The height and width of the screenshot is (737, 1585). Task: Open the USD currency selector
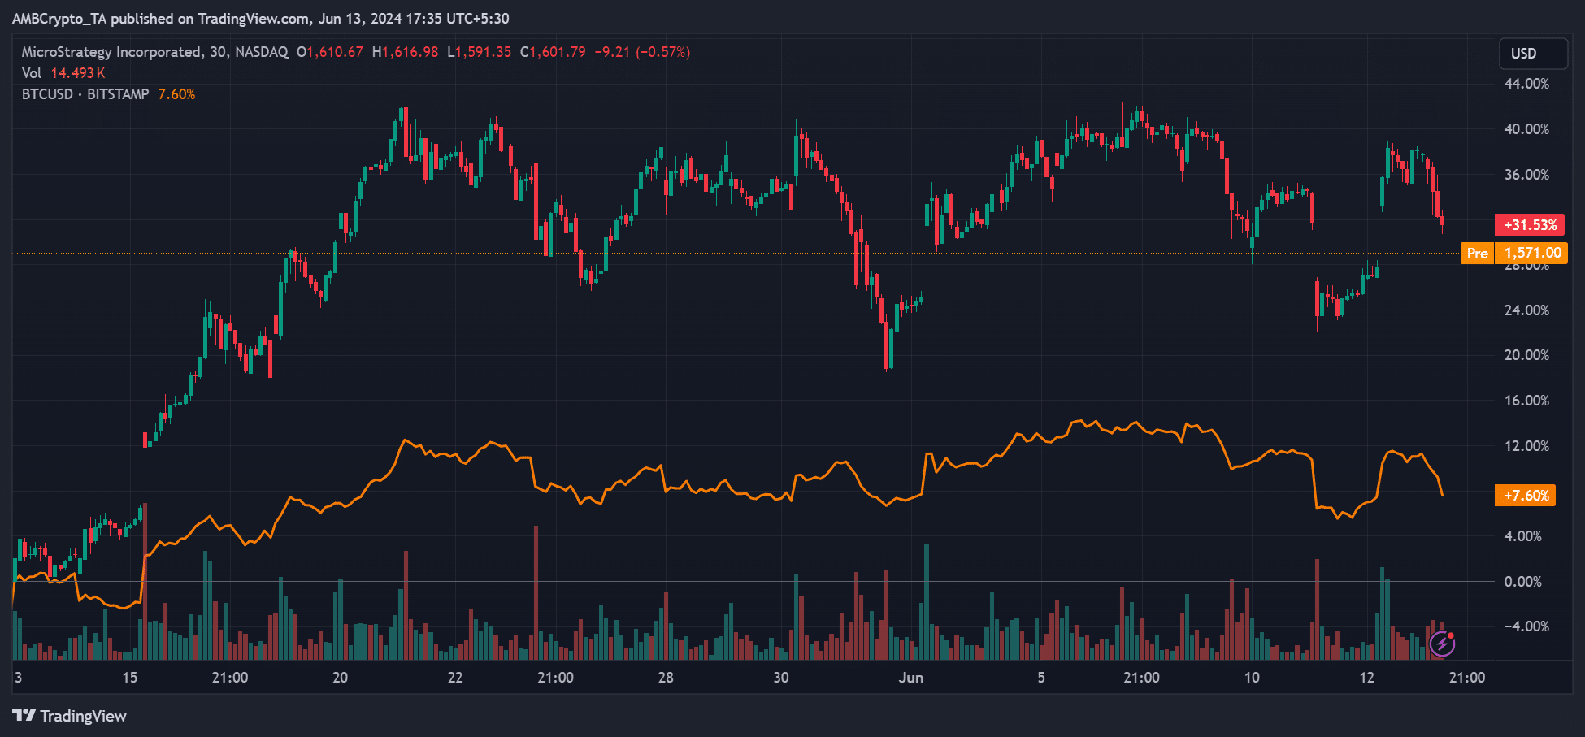[1533, 54]
